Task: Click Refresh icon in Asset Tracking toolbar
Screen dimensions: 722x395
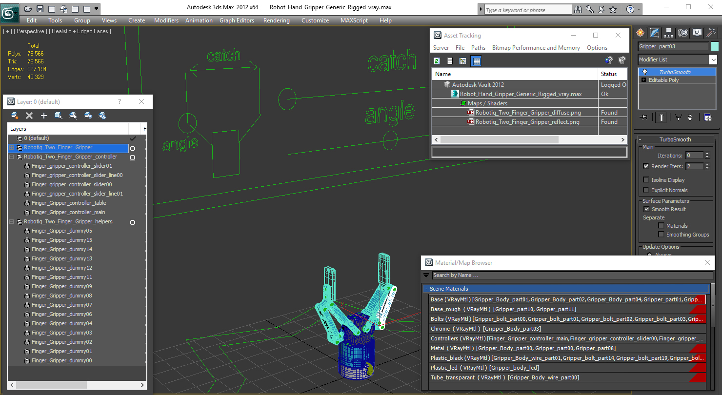Action: [x=437, y=61]
